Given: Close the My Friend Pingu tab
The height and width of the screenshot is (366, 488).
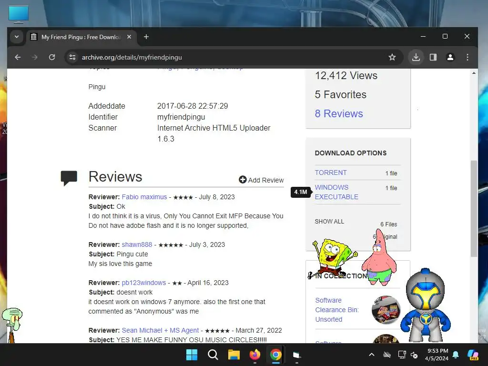Looking at the screenshot, I should [129, 37].
